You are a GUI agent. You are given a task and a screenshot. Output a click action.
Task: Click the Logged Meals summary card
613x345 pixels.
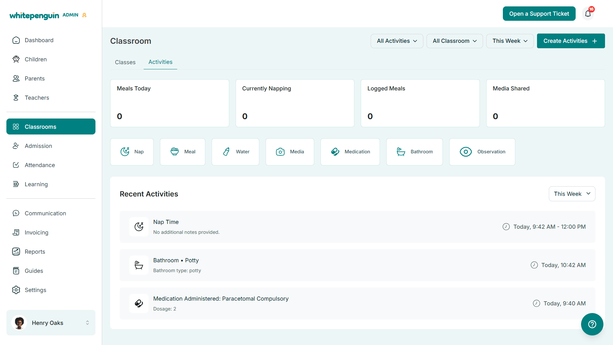click(420, 103)
